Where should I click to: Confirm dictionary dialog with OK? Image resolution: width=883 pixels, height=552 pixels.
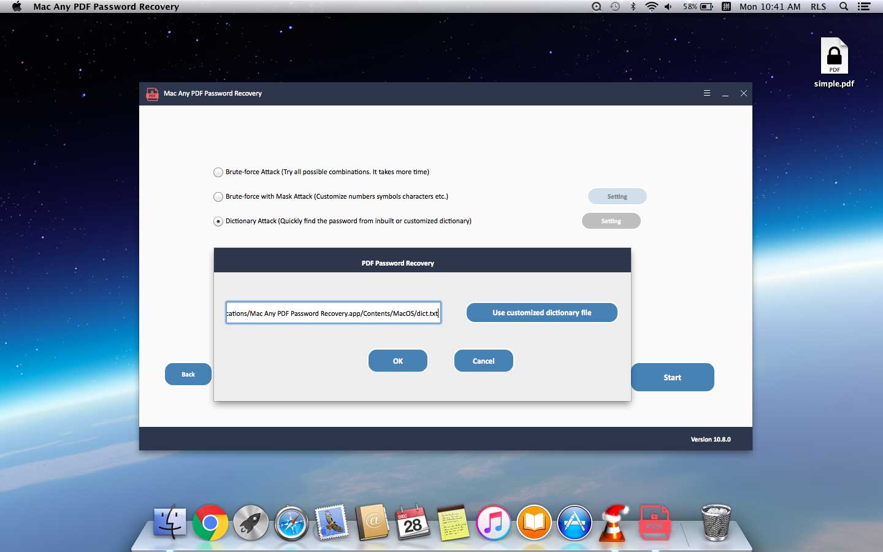(397, 361)
